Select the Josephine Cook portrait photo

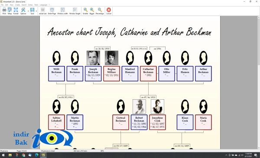157,107
